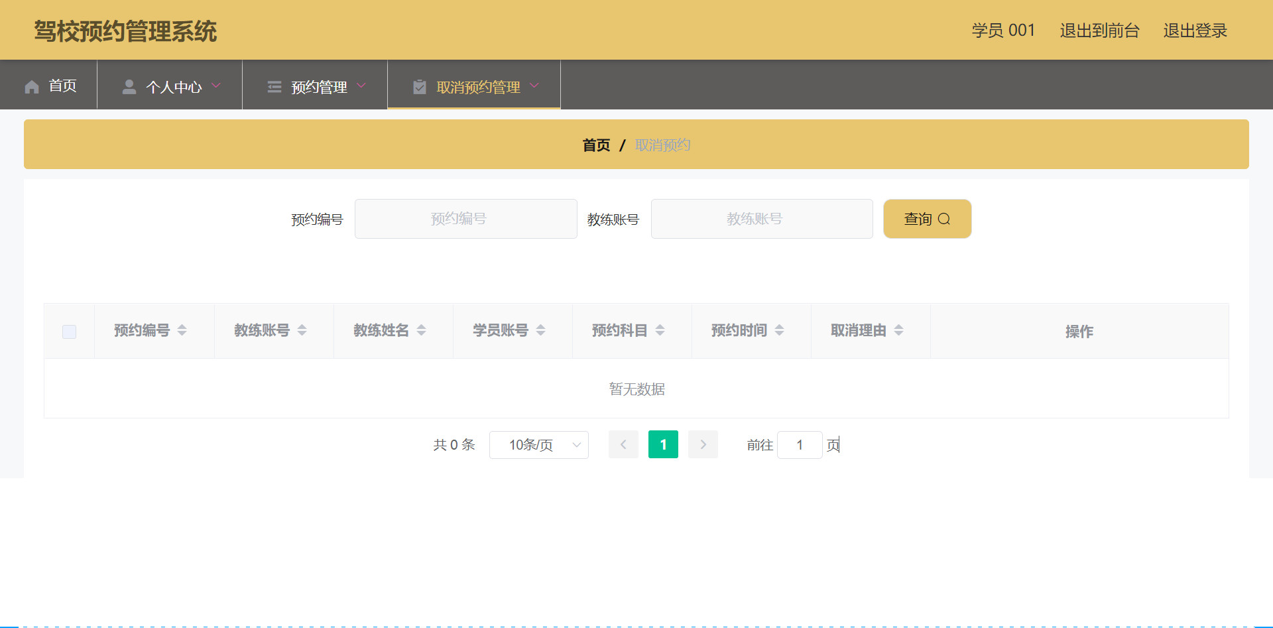Image resolution: width=1273 pixels, height=628 pixels.
Task: Click the next page arrow
Action: (703, 444)
